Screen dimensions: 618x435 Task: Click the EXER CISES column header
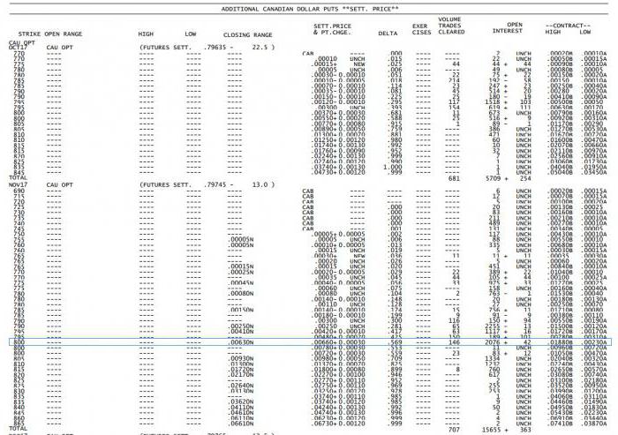421,29
